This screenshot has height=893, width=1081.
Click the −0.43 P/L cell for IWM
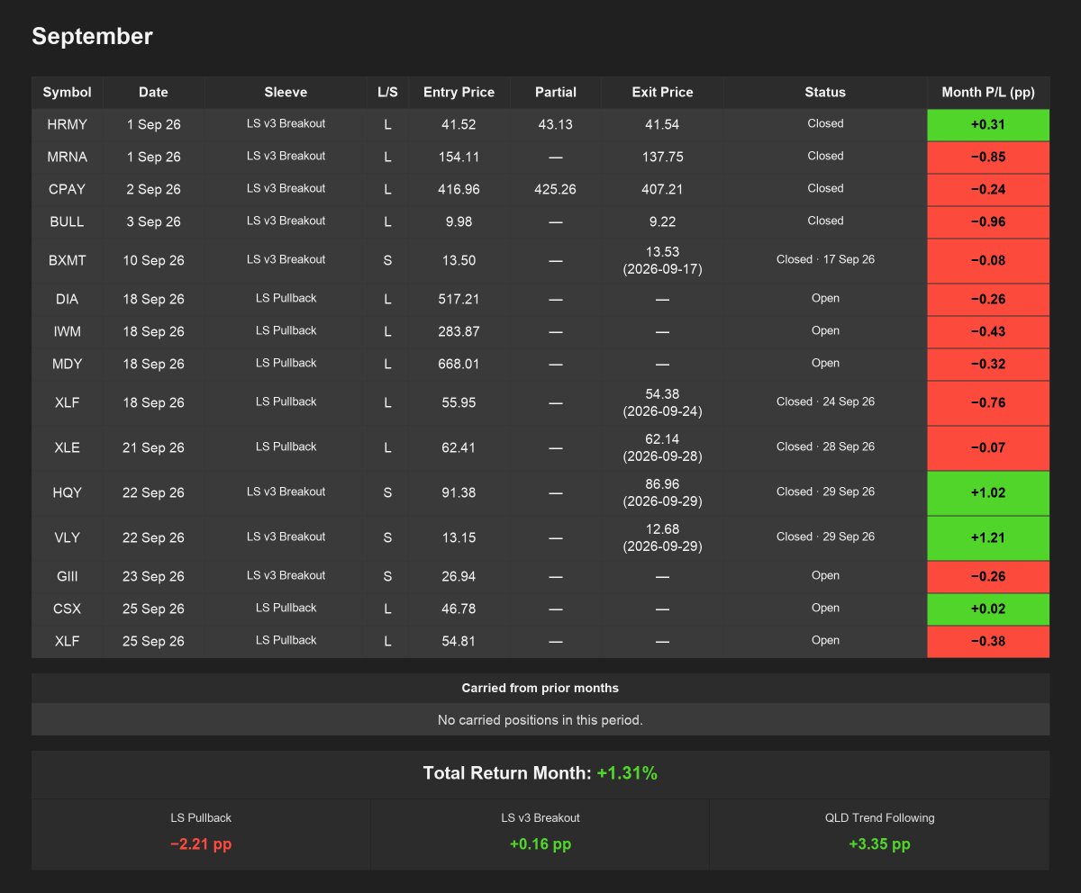988,331
